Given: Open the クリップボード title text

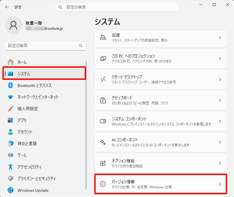Looking at the screenshot, I should tap(122, 98).
